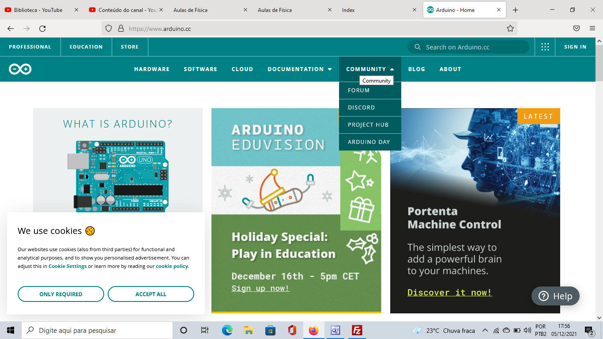
Task: Choose Only Required cookies button
Action: click(x=61, y=294)
